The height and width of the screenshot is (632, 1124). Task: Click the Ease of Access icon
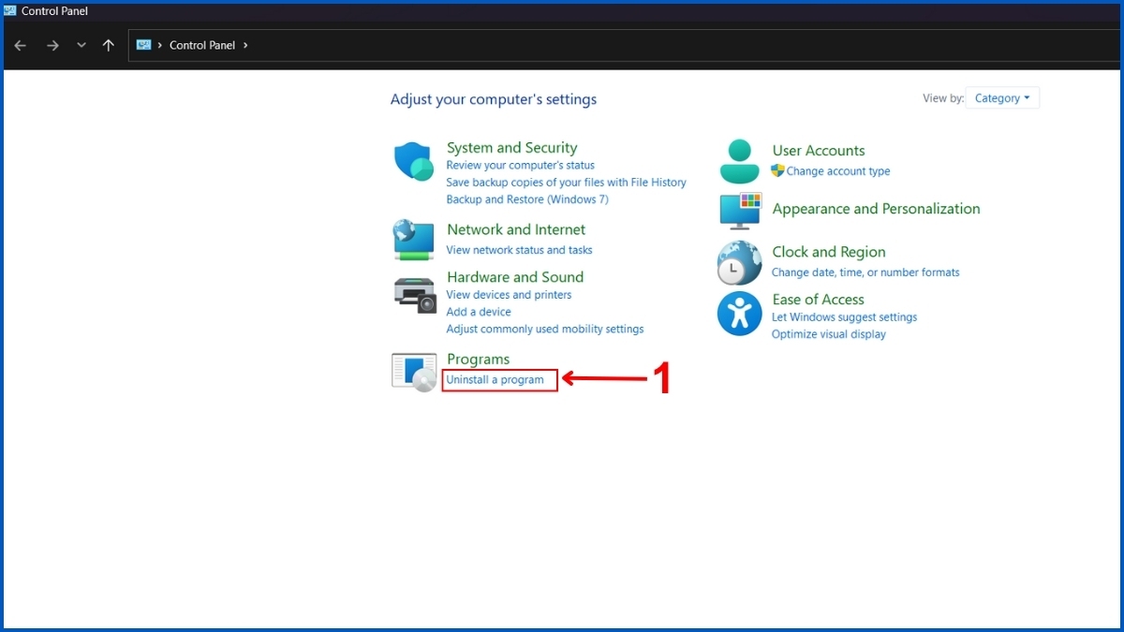[x=739, y=313]
